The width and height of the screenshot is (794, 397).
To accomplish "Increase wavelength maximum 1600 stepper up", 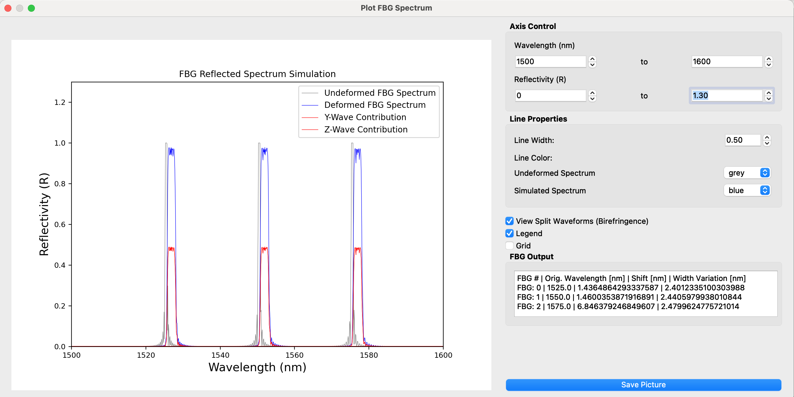I will pyautogui.click(x=769, y=59).
